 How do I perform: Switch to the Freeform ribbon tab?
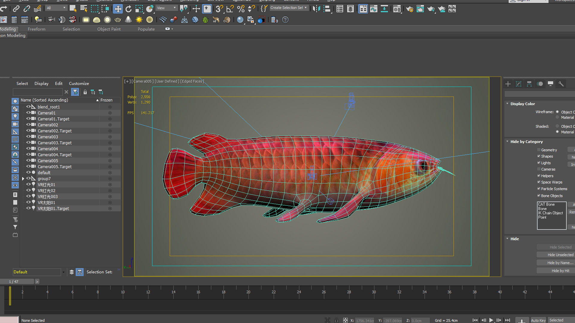(37, 29)
